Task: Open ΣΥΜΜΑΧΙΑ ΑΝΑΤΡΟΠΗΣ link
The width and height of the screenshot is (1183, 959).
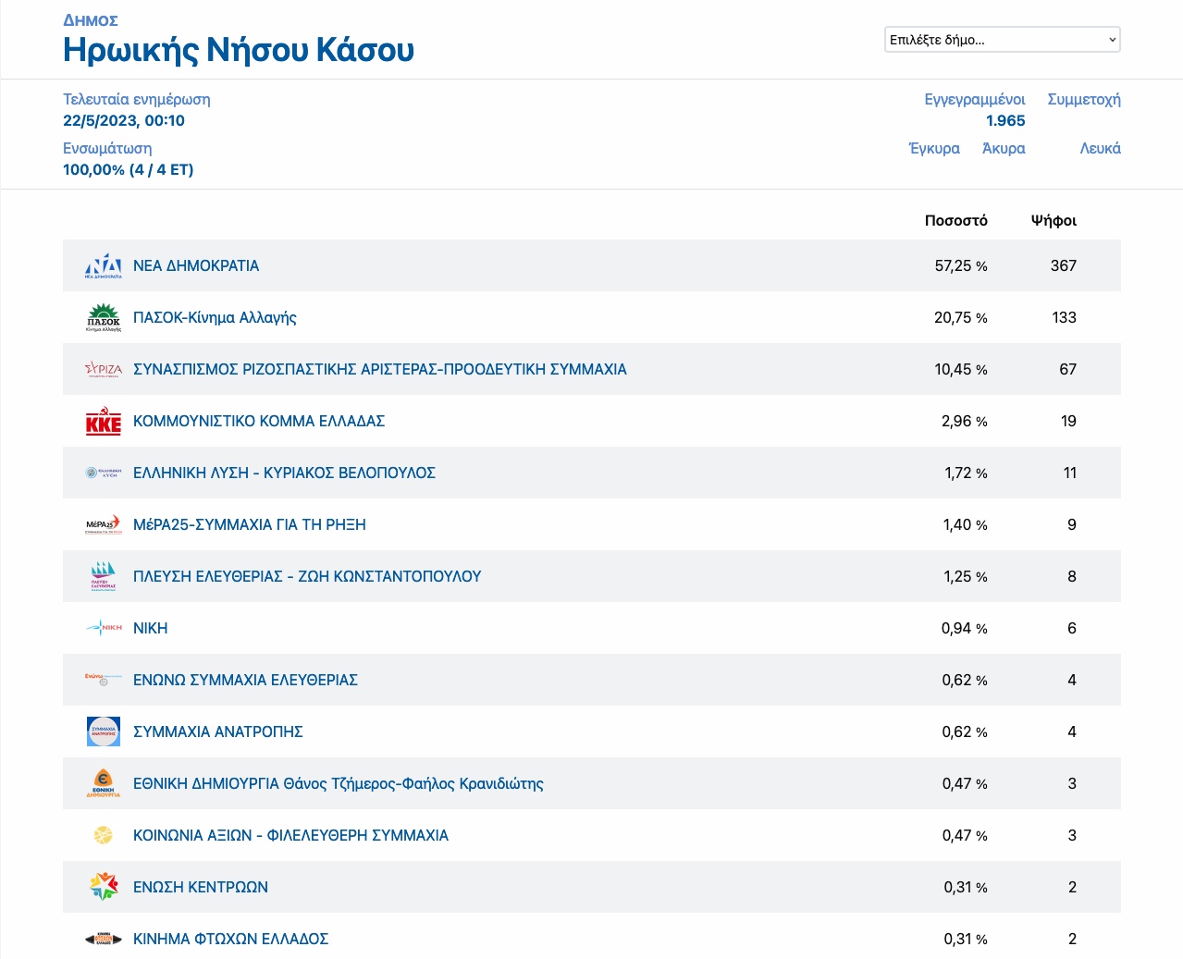Action: [x=218, y=732]
